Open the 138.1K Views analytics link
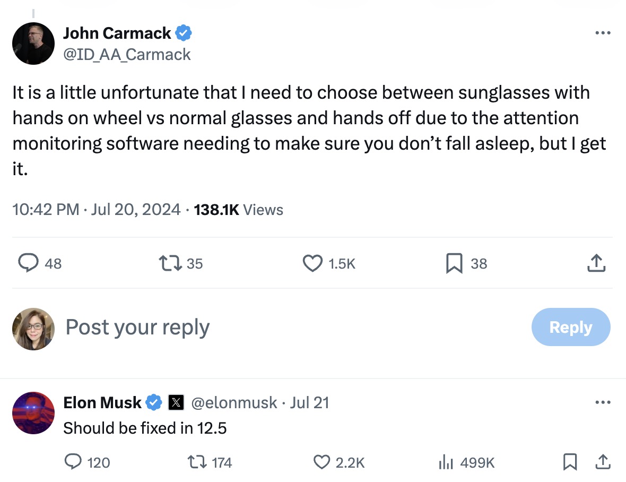 (238, 210)
